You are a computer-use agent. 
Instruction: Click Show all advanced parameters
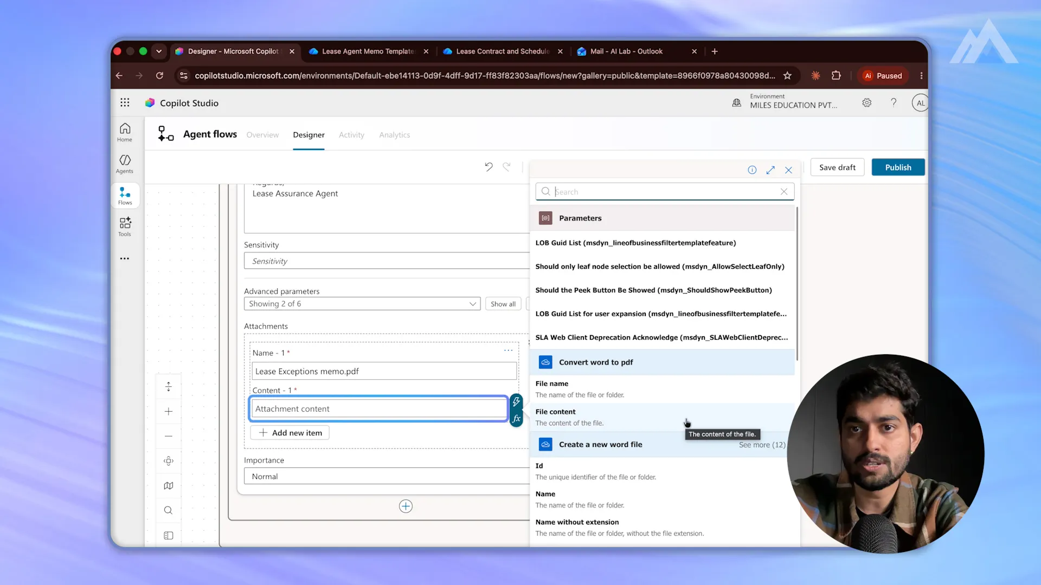503,304
